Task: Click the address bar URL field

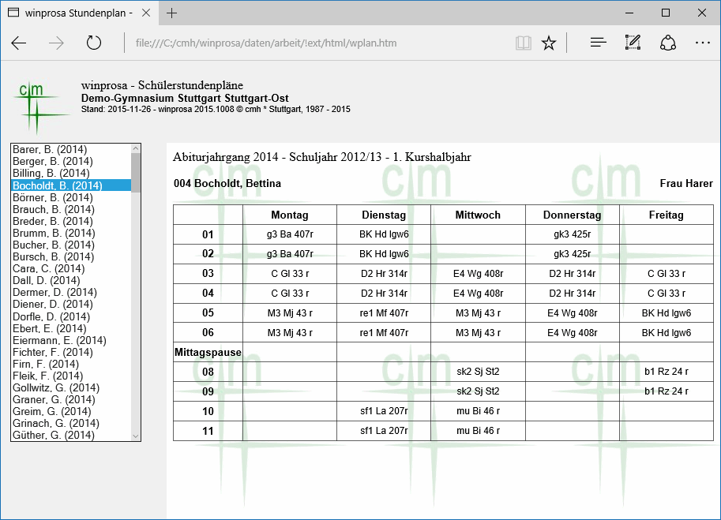Action: 316,43
